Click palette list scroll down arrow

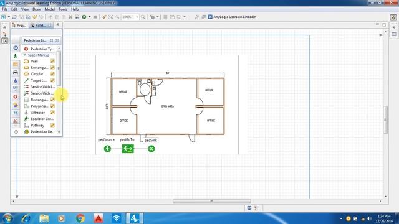(x=59, y=132)
